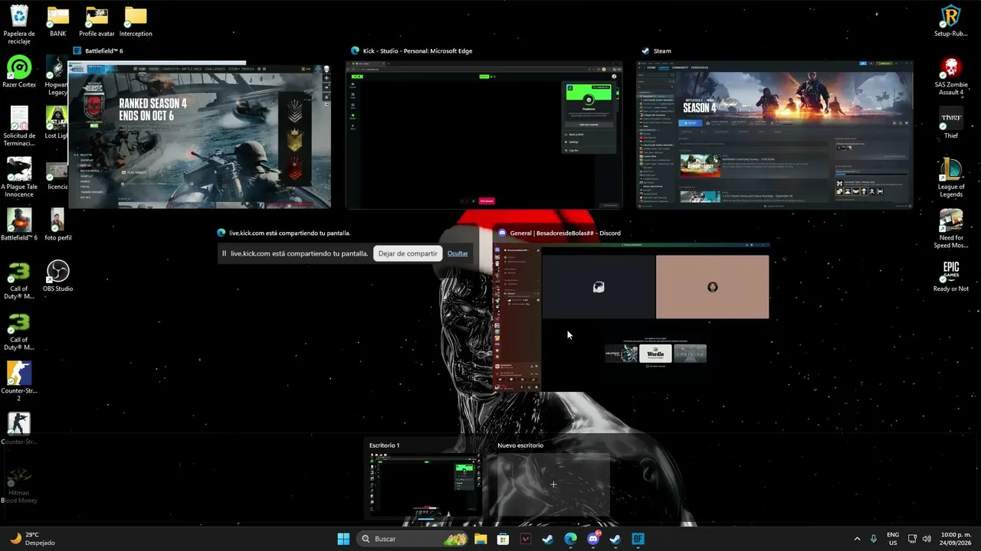The height and width of the screenshot is (551, 981).
Task: Click the 'General | BesadoresdeBolas## - Discord' title
Action: pos(565,233)
